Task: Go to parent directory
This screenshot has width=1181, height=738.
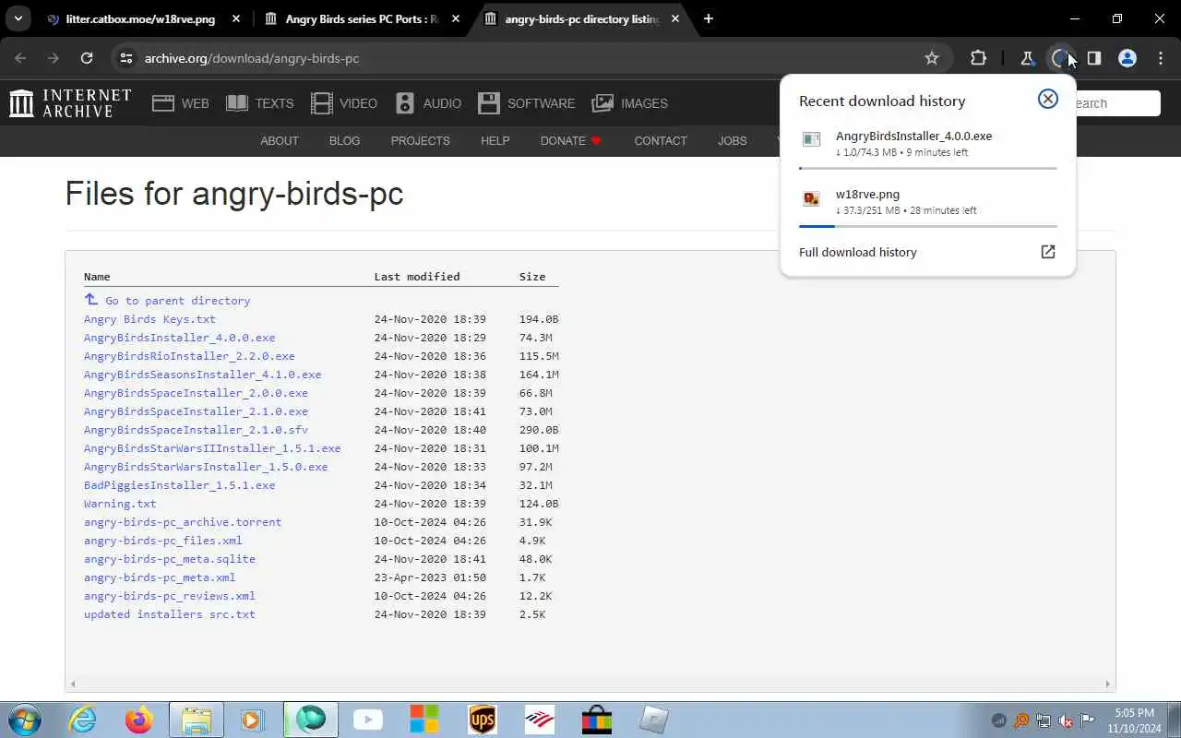Action: (167, 300)
